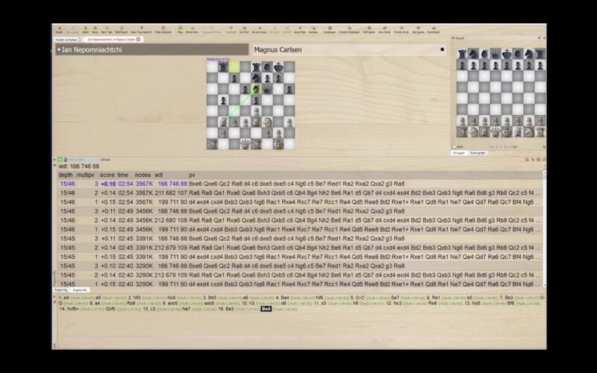
Task: Click the mini PV board thumbnail
Action: tap(501, 93)
